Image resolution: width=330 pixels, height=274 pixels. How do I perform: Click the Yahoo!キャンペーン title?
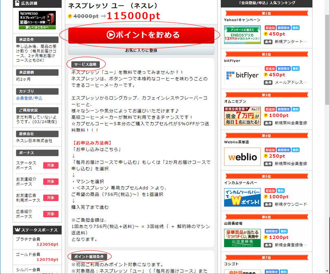pos(242,20)
